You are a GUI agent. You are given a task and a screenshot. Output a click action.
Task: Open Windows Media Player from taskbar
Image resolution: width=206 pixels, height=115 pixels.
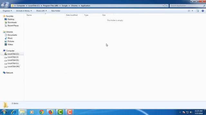[32, 112]
